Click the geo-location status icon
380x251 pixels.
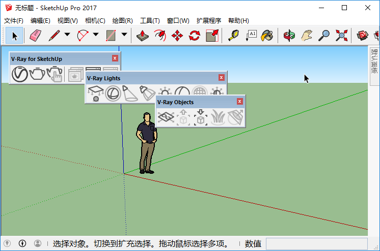coord(7,243)
